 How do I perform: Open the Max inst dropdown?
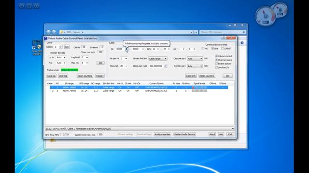[x=126, y=66]
